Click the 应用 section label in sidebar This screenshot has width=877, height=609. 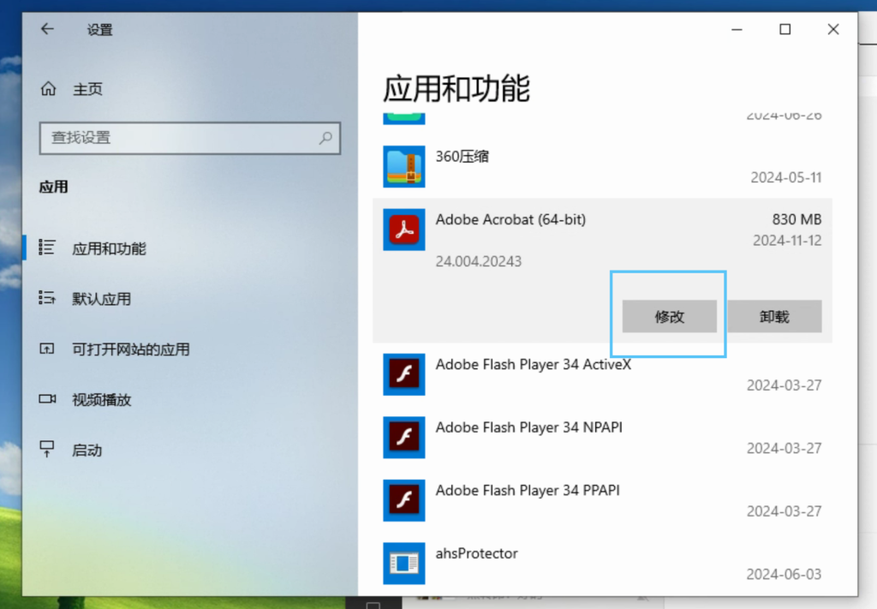tap(54, 187)
